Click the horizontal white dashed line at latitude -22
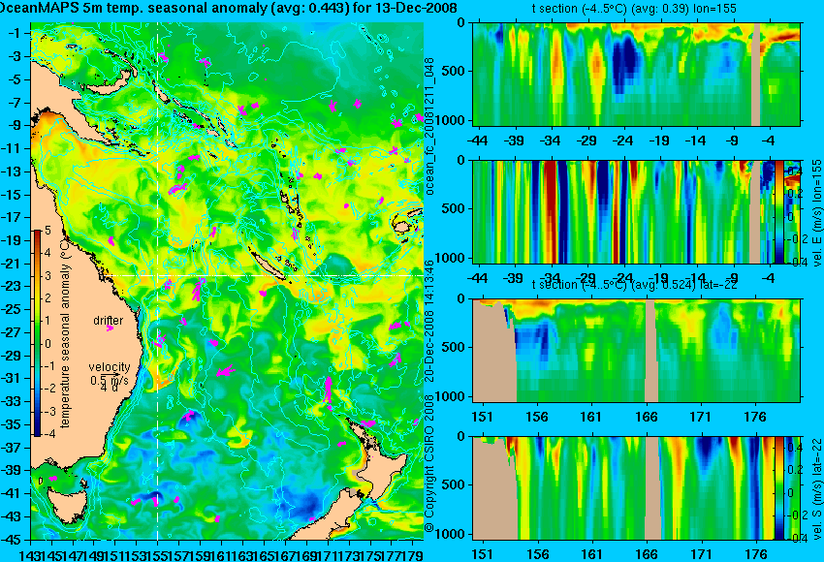The height and width of the screenshot is (562, 824). coord(264,275)
